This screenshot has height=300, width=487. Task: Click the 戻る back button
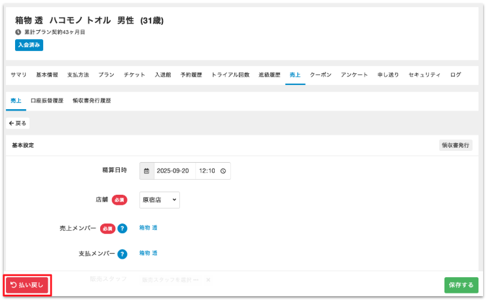[18, 123]
